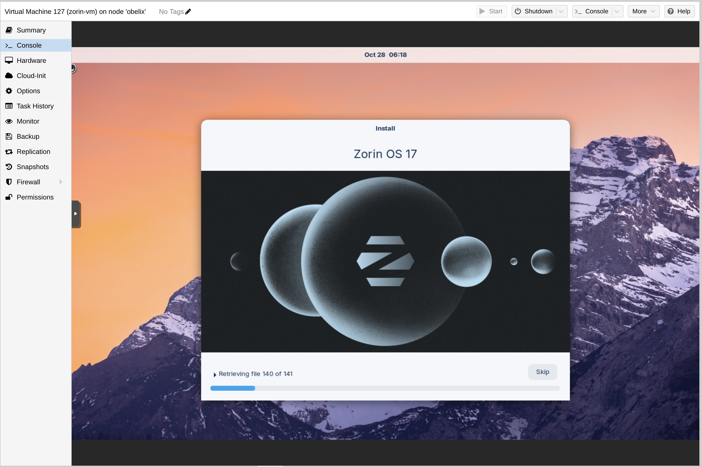The image size is (702, 467).
Task: Click the Backup management icon
Action: [x=9, y=136]
